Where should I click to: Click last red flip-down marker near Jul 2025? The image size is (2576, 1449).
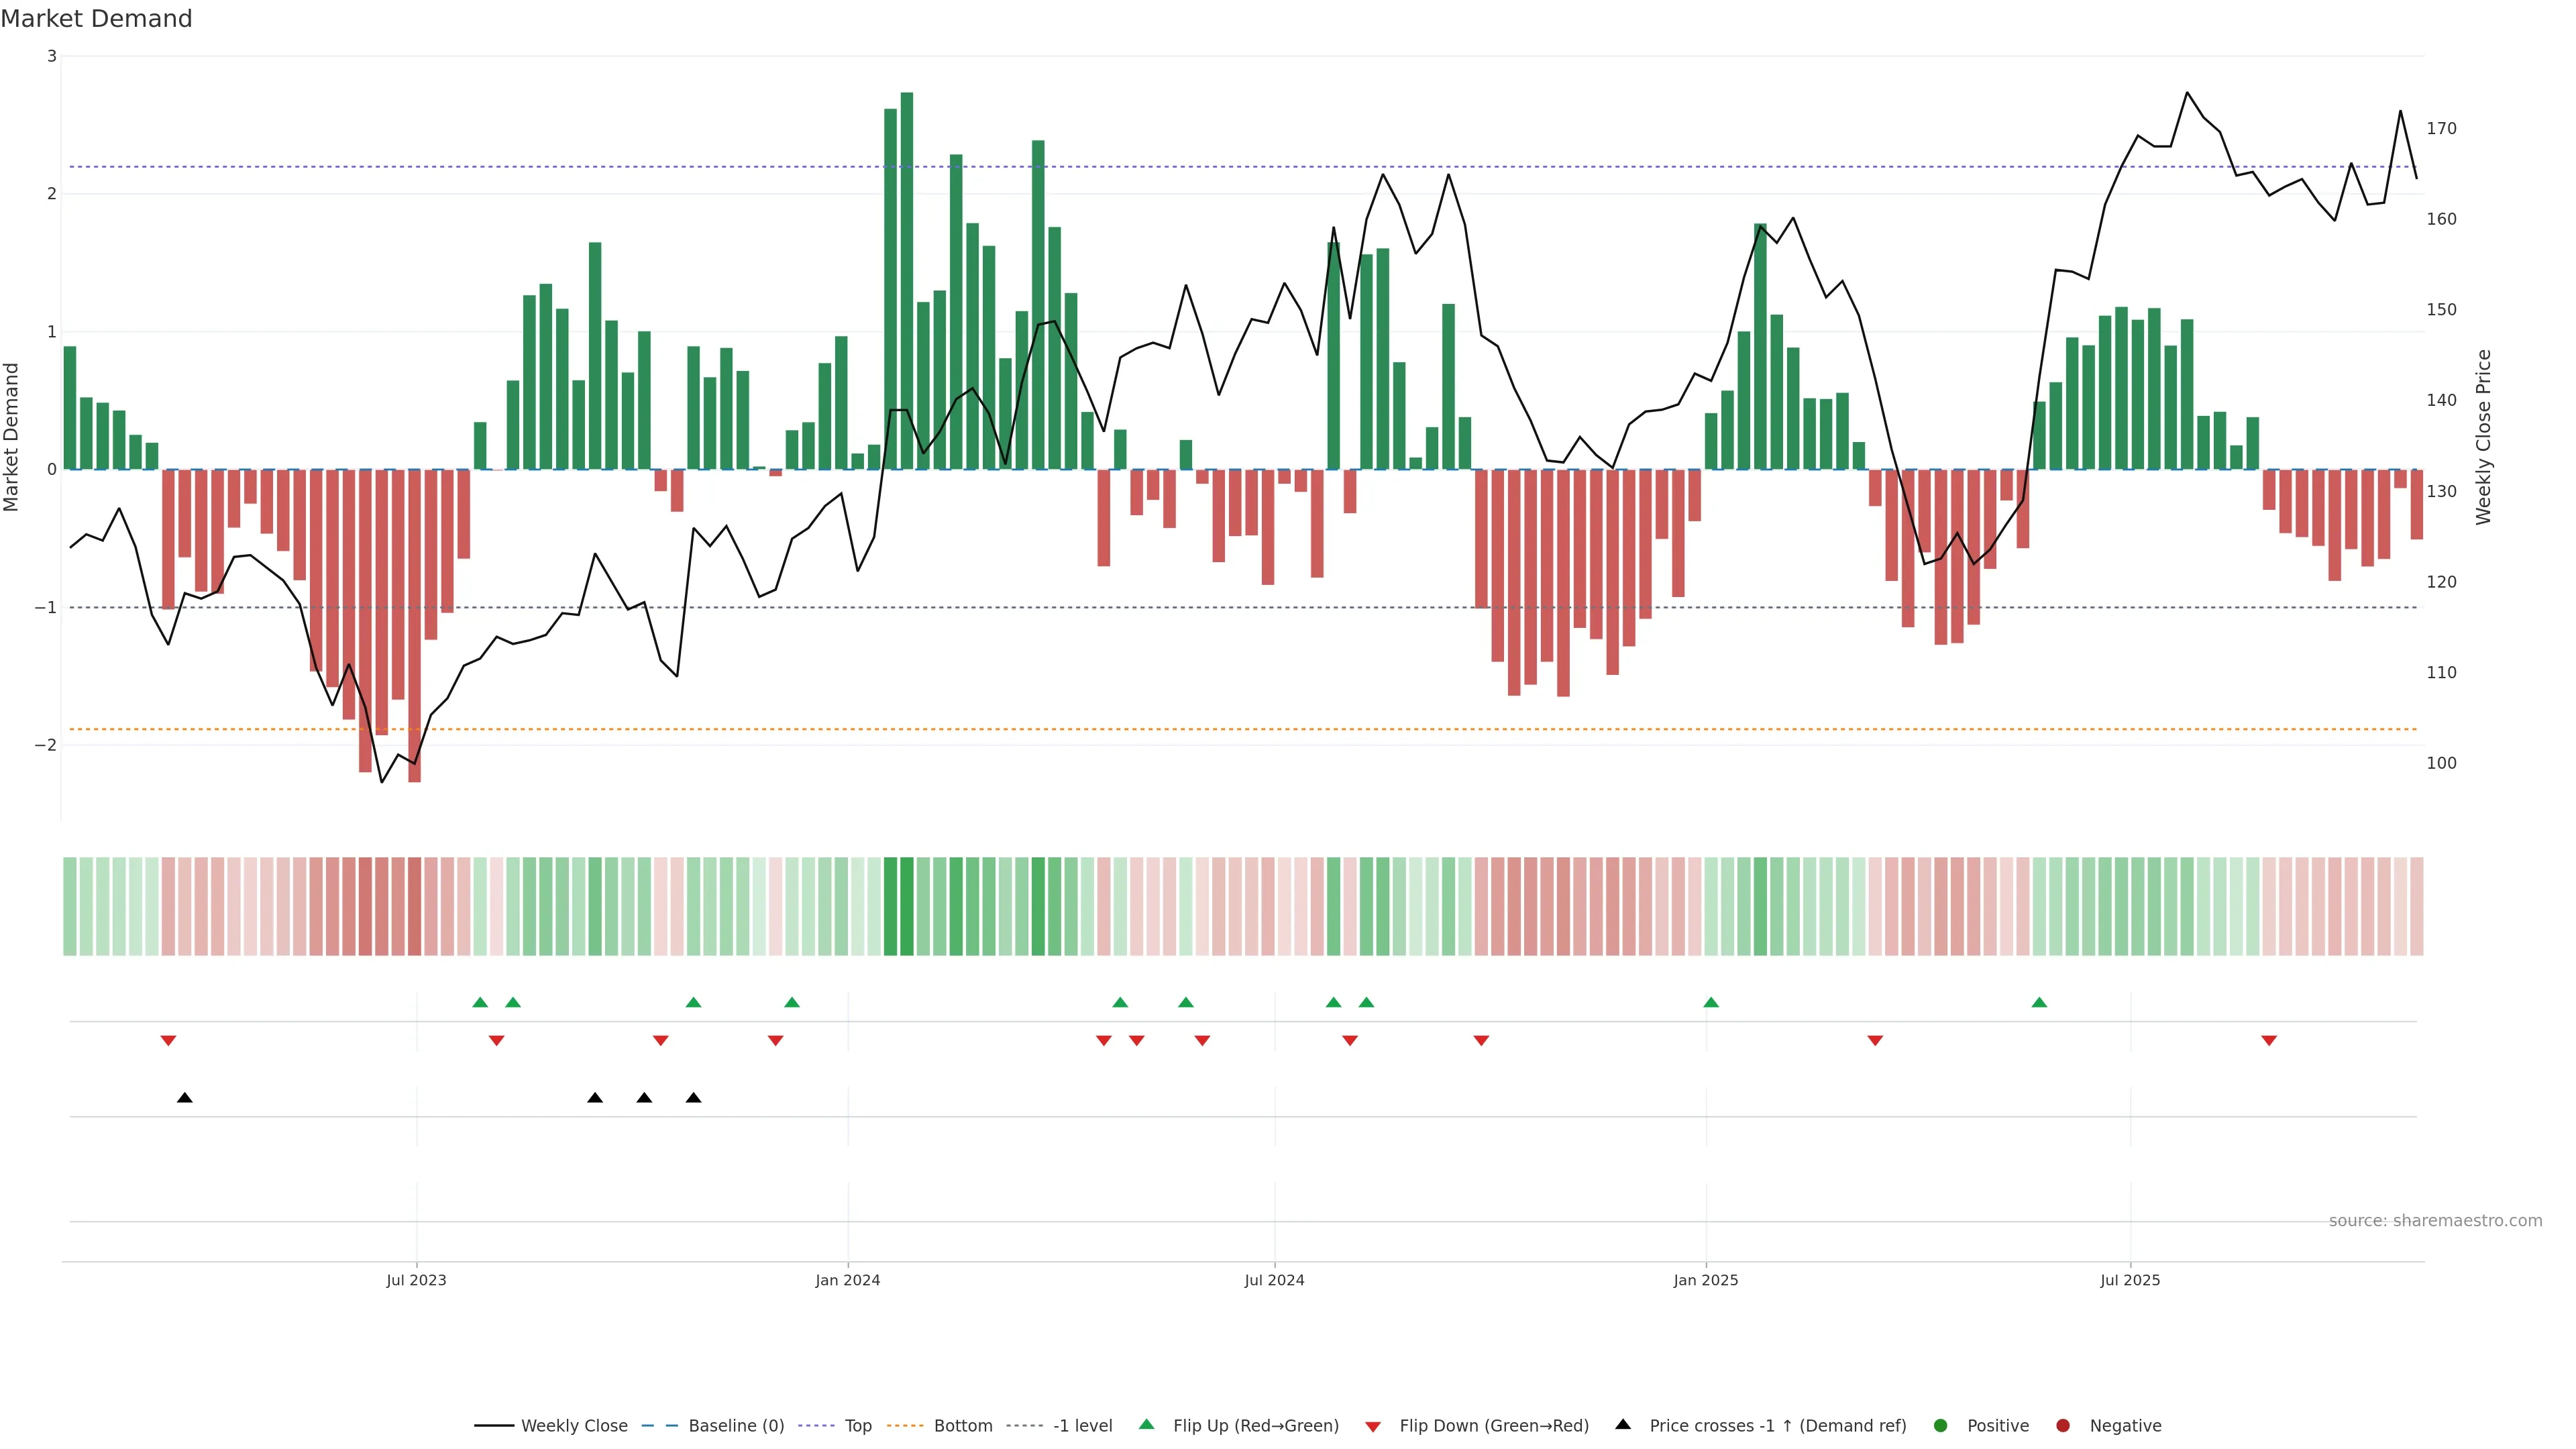[2269, 1041]
